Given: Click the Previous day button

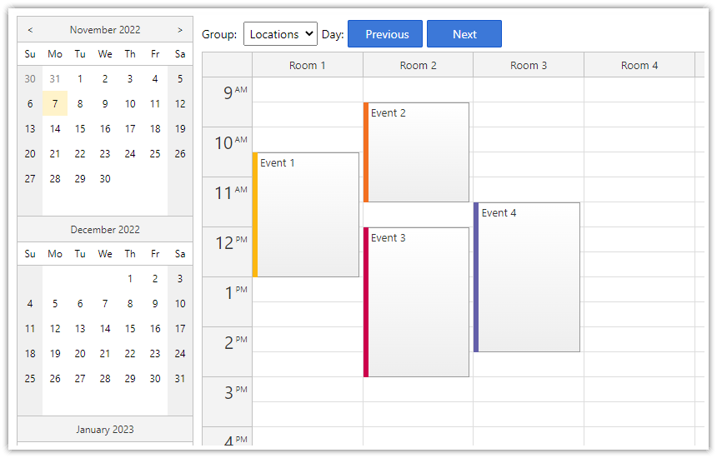Looking at the screenshot, I should tap(385, 34).
